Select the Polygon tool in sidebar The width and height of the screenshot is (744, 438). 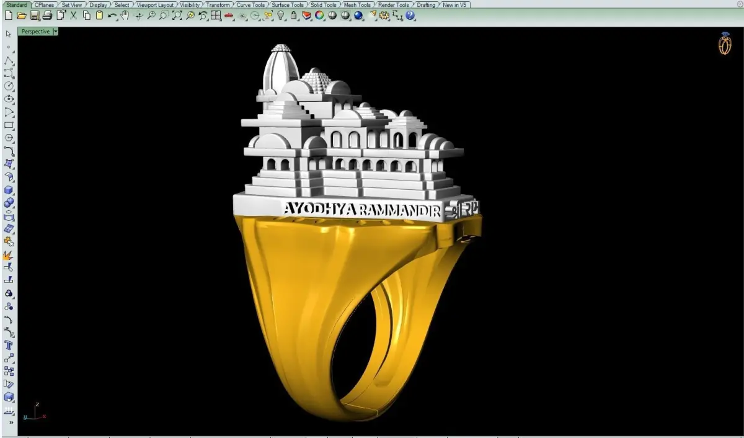pyautogui.click(x=9, y=138)
